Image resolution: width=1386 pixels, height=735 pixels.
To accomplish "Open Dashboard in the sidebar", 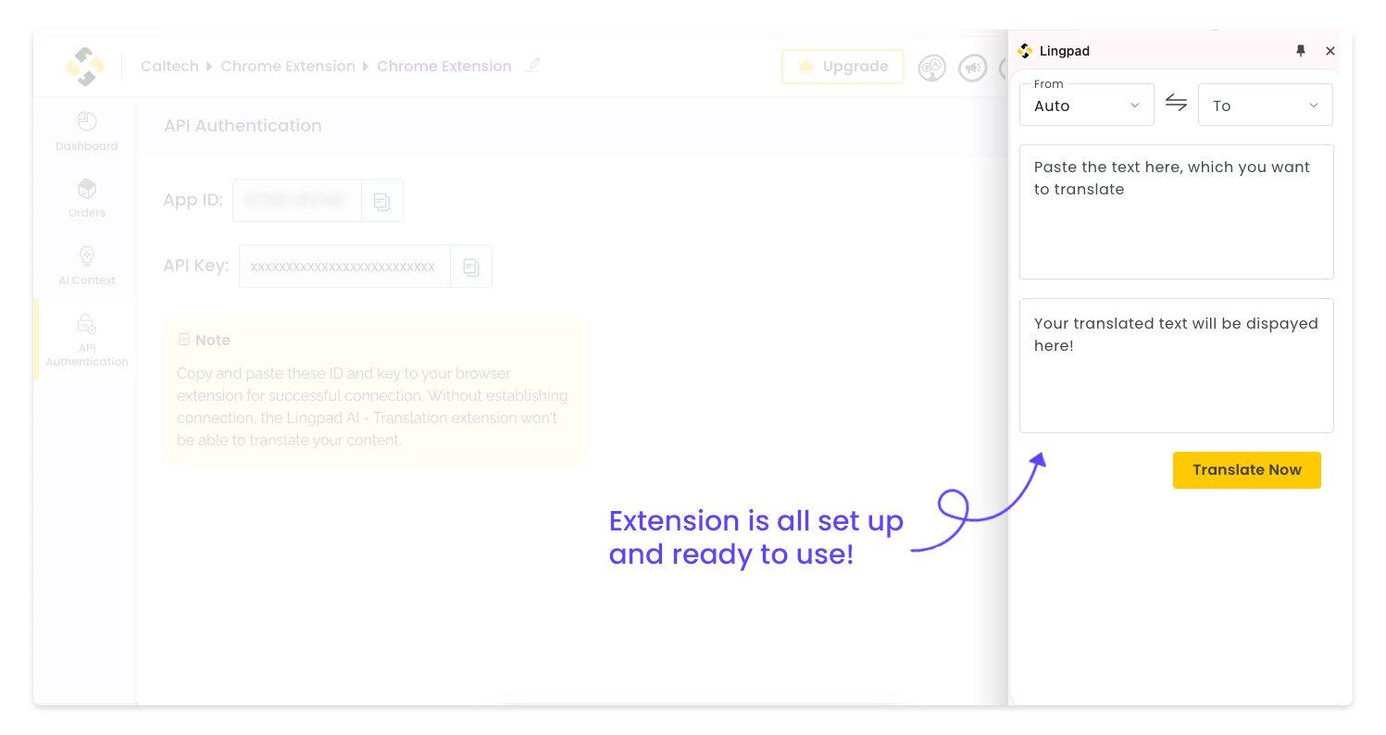I will coord(87,131).
